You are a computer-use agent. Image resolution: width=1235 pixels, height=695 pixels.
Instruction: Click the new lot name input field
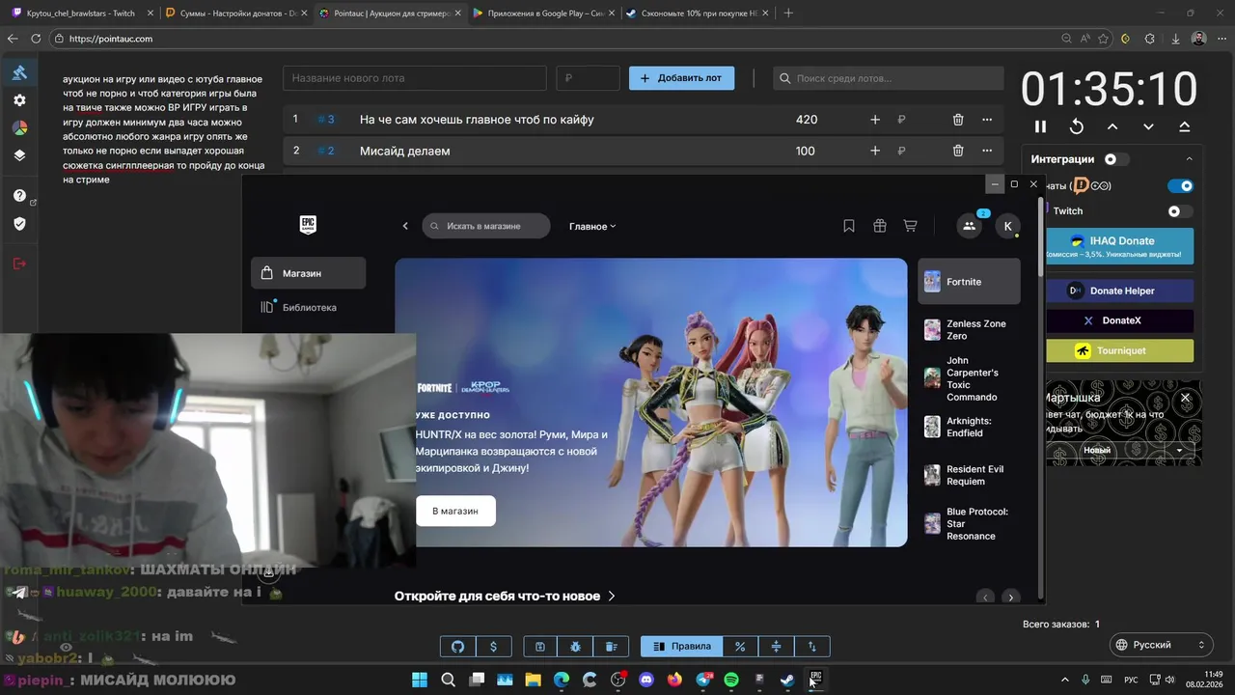point(415,78)
